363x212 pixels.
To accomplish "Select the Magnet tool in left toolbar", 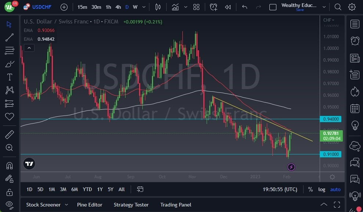I will pyautogui.click(x=10, y=166).
